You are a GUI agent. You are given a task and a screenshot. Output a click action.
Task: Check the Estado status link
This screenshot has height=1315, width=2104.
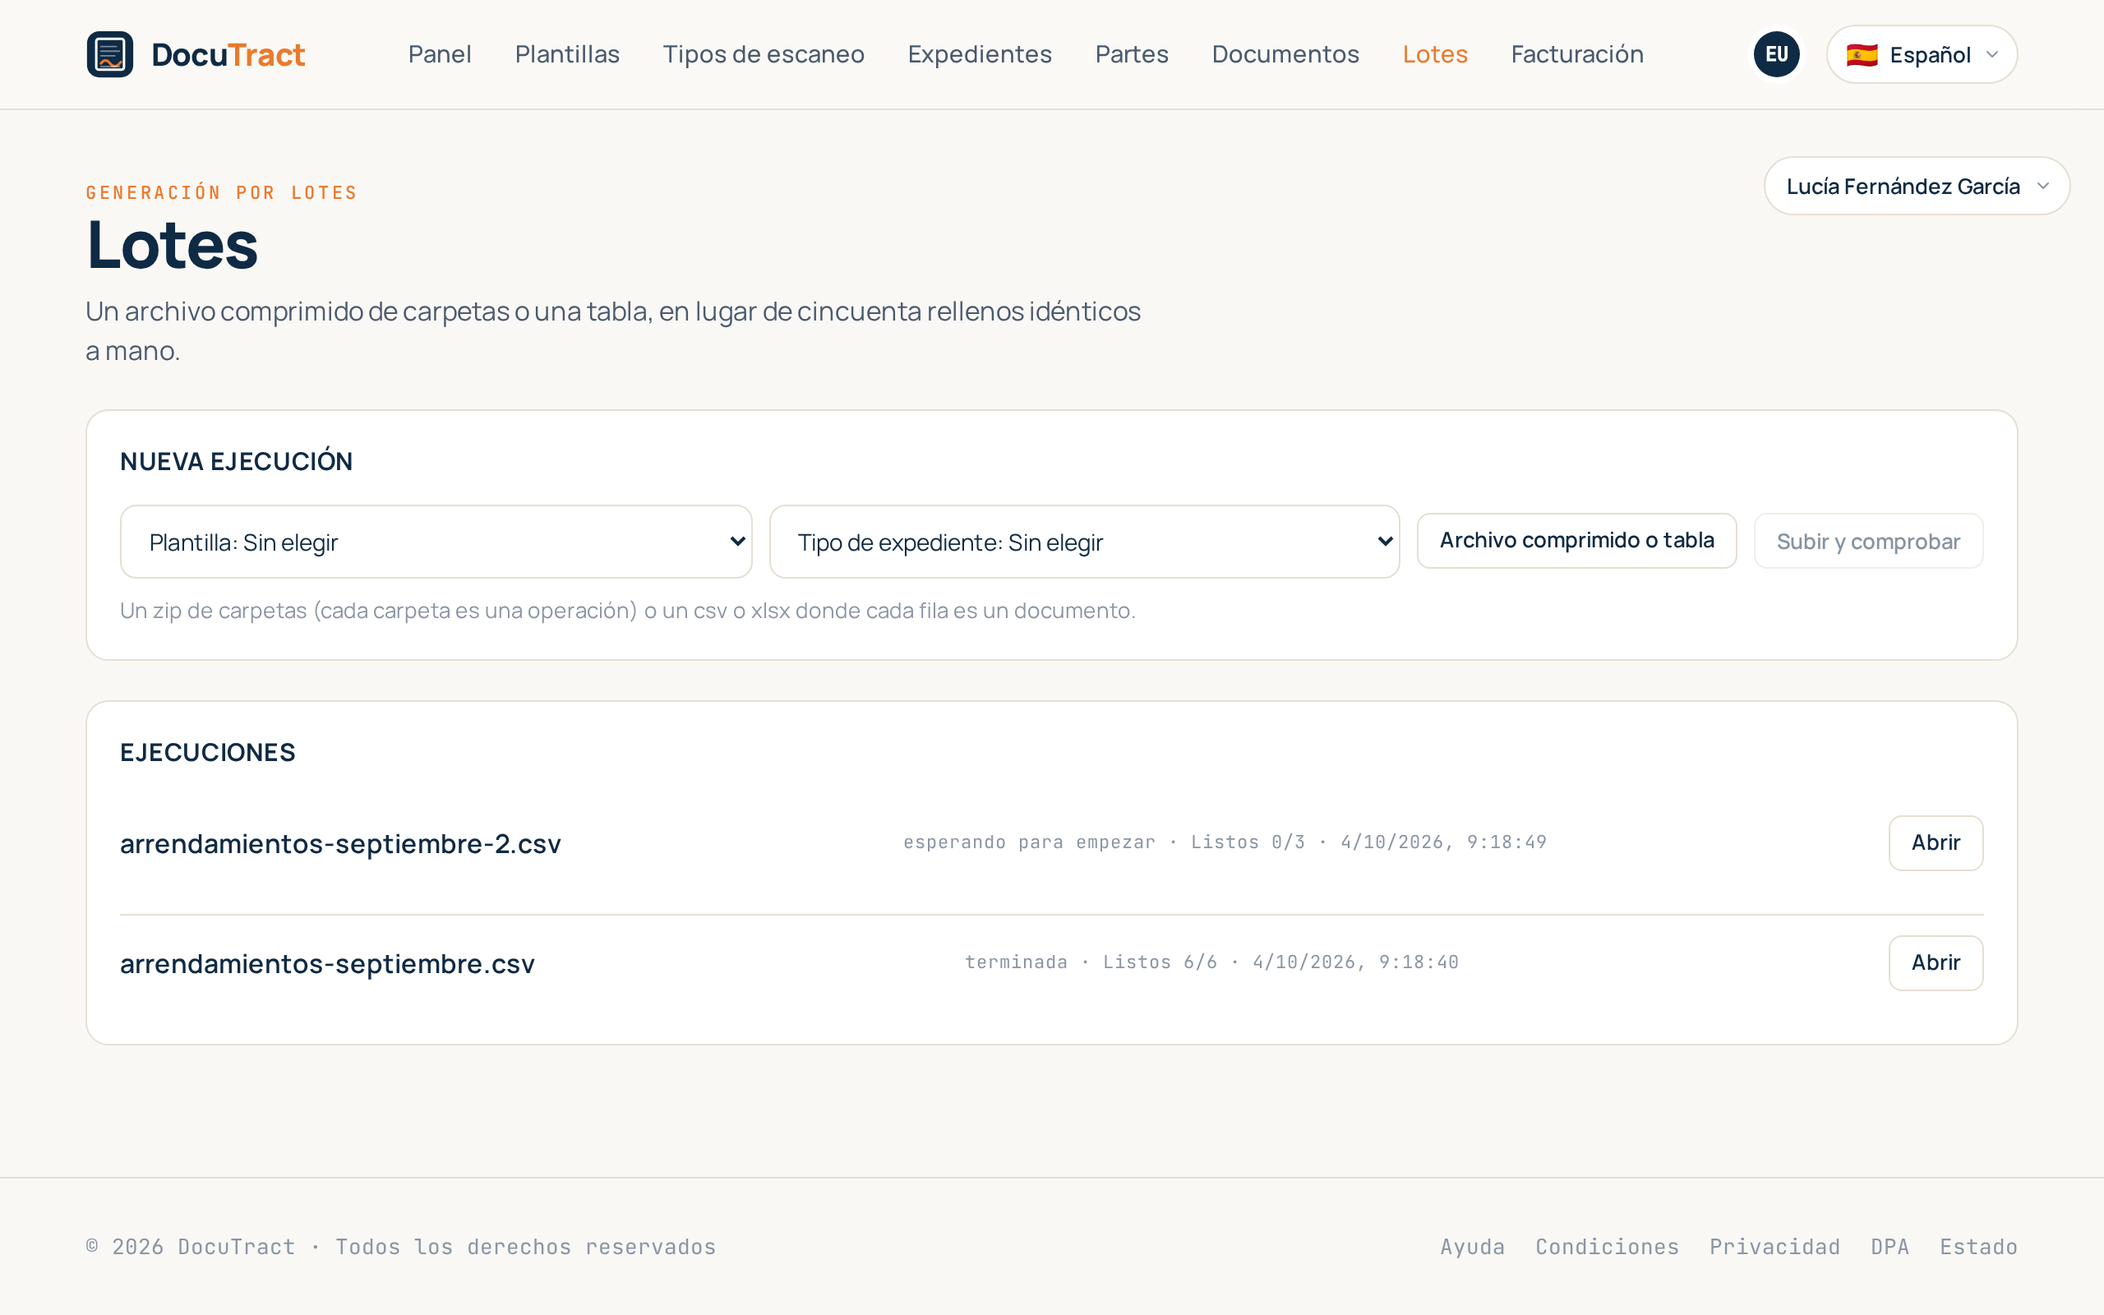click(1978, 1246)
